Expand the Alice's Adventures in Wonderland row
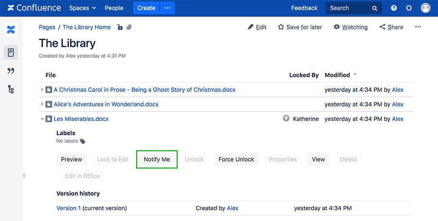The image size is (438, 221). pos(42,104)
